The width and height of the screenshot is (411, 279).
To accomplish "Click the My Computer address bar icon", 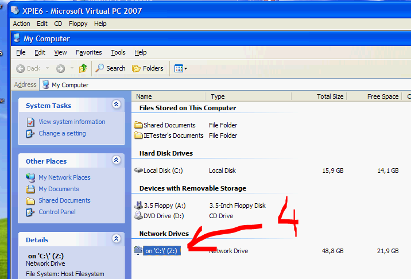I will click(45, 85).
